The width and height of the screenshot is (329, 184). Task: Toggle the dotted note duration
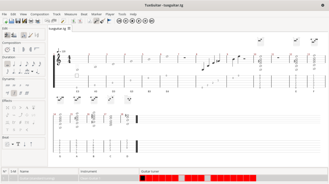pyautogui.click(x=14, y=71)
